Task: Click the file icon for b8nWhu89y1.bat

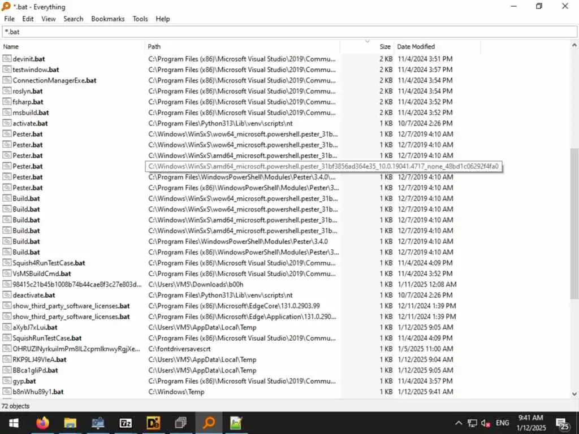Action: pyautogui.click(x=7, y=392)
